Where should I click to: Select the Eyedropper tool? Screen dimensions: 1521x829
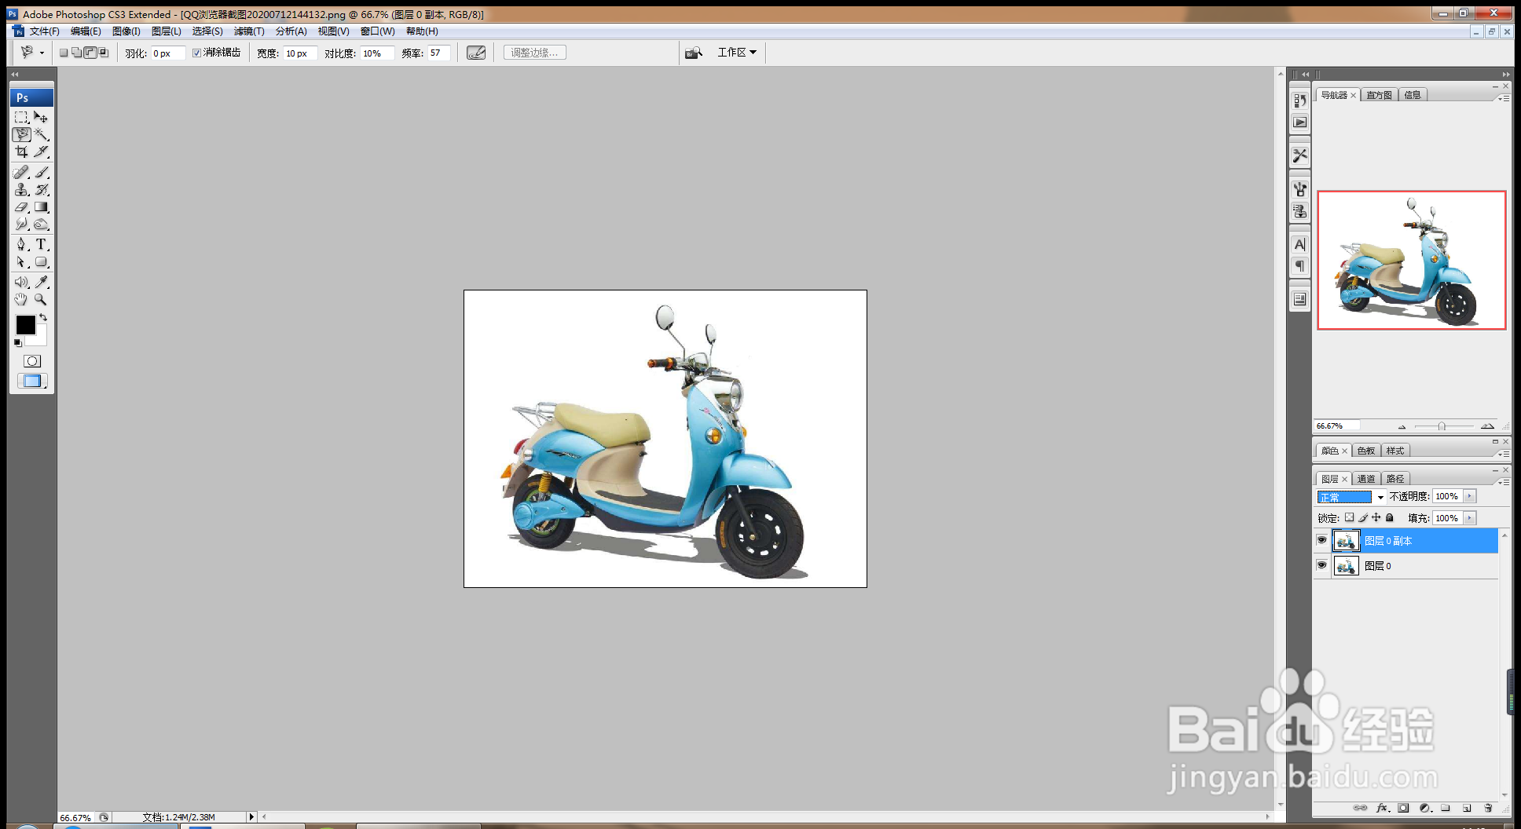[x=41, y=282]
